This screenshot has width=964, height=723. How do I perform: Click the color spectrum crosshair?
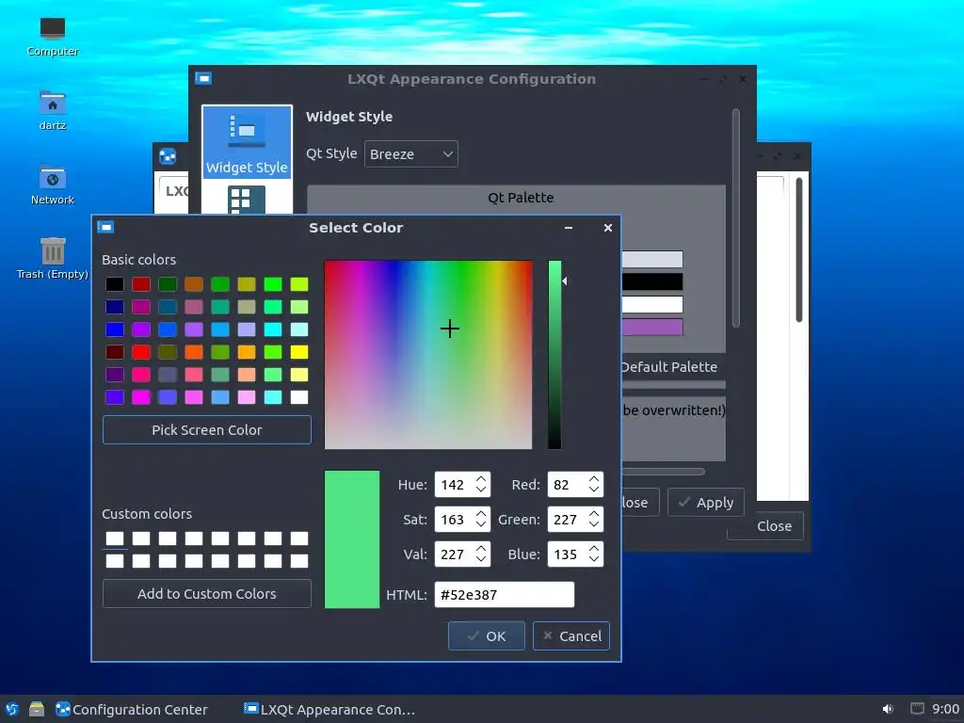[450, 329]
